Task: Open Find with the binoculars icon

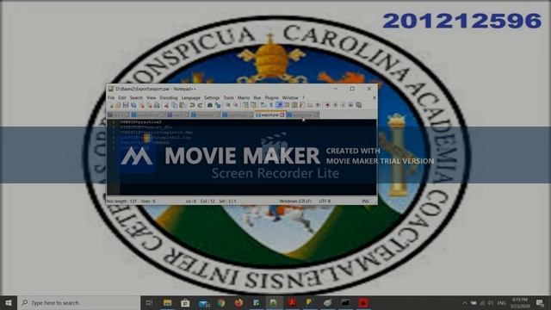Action: [x=210, y=105]
